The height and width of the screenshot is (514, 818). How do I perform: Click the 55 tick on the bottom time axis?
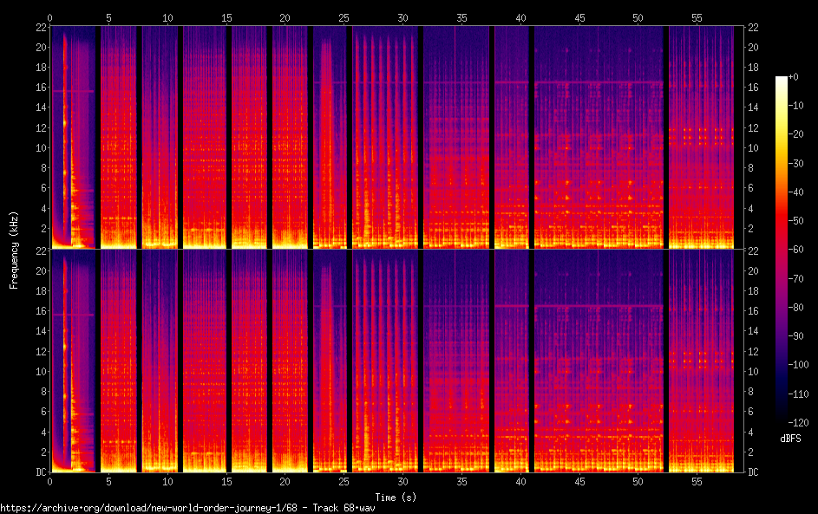click(697, 481)
